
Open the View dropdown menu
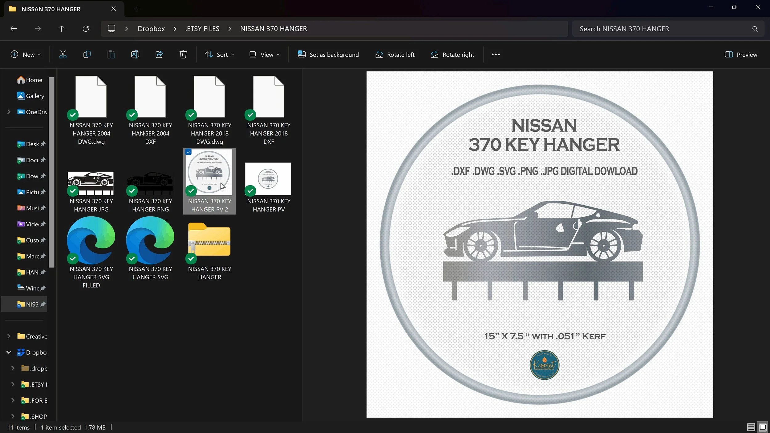265,54
